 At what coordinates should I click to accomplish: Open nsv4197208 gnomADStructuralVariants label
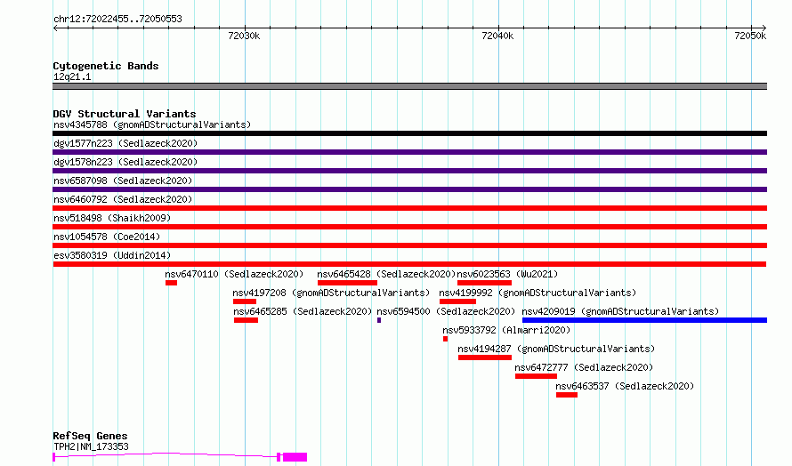(331, 293)
